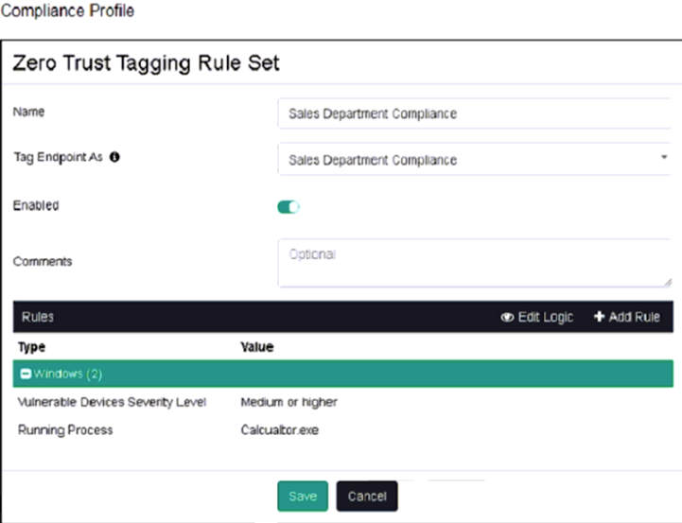Click the dropdown arrow of Tag Endpoint As
The height and width of the screenshot is (523, 682).
pyautogui.click(x=663, y=156)
